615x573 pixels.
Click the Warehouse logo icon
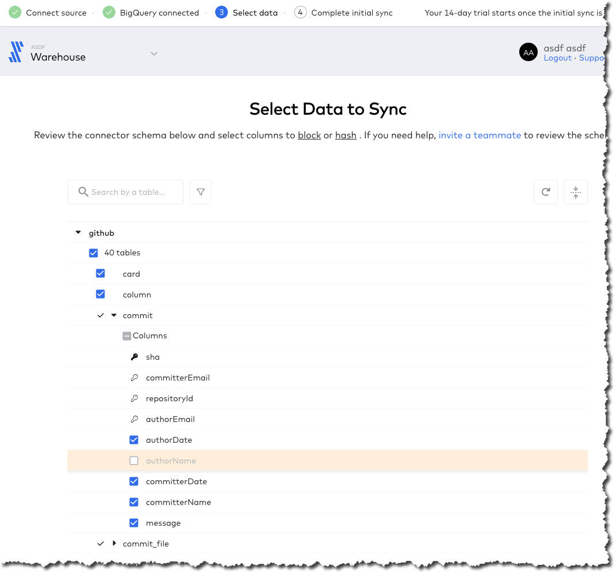[x=16, y=52]
